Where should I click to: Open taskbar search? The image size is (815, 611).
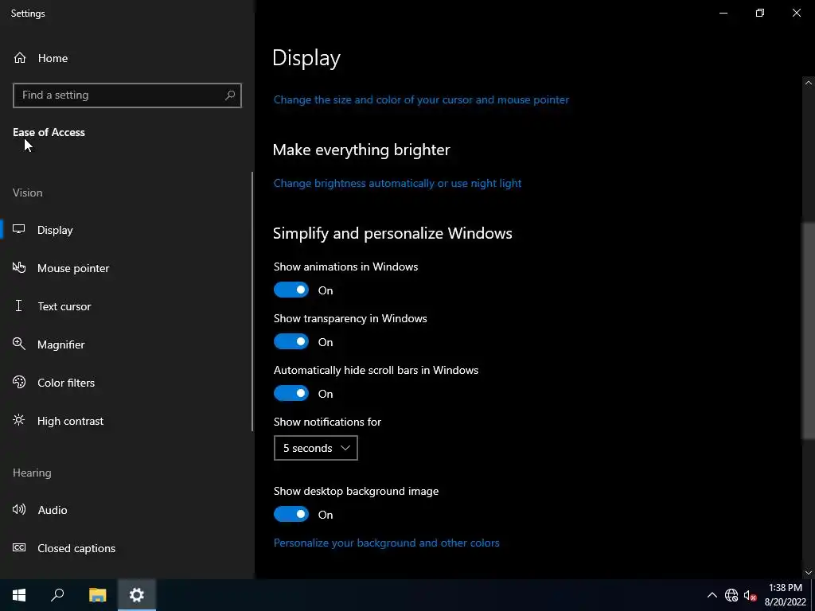click(57, 595)
